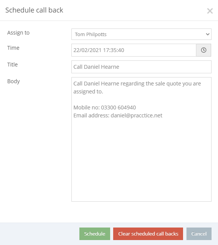This screenshot has height=245, width=218.
Task: Close the Schedule call back dialog
Action: tap(210, 11)
